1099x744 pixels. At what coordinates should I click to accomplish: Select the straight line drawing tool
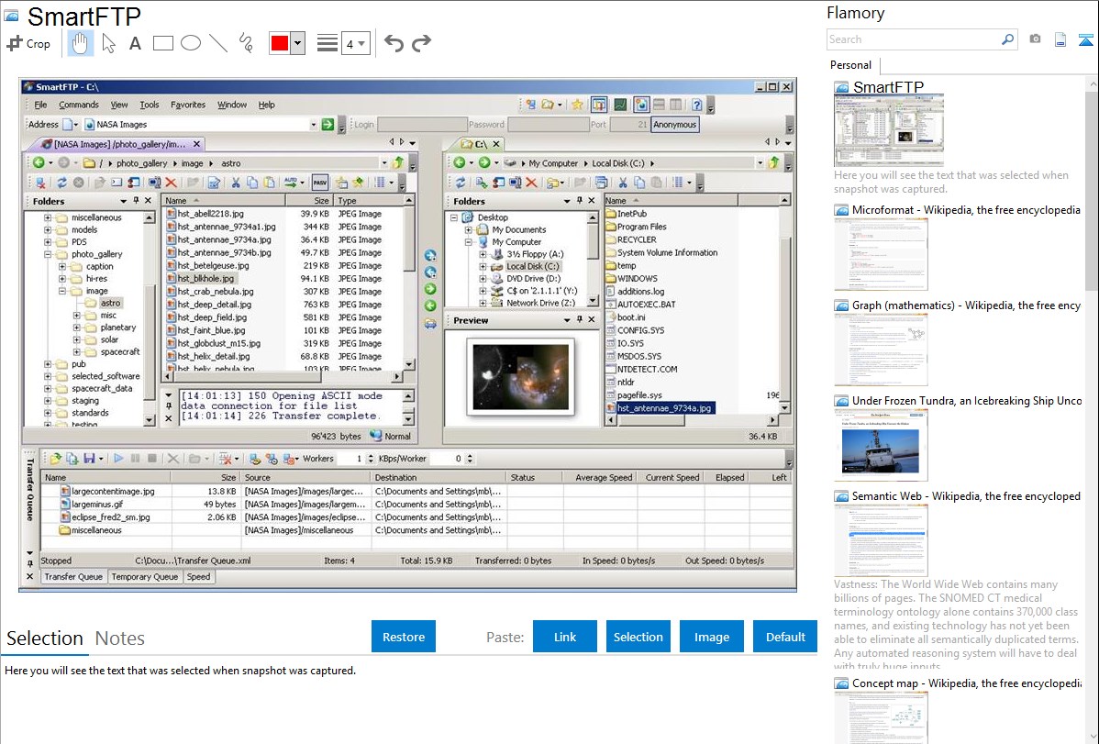click(x=218, y=43)
